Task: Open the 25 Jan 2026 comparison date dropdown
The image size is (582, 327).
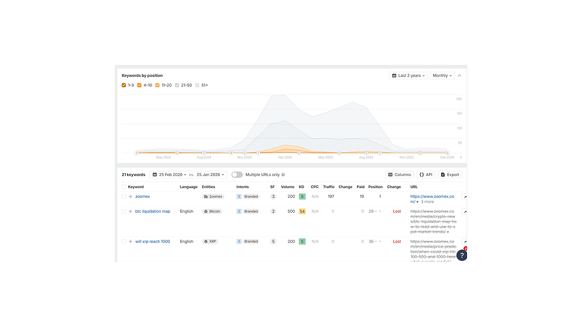Action: click(x=211, y=175)
